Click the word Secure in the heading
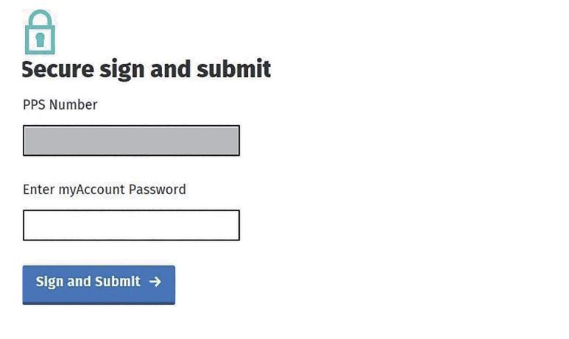Image resolution: width=569 pixels, height=339 pixels. tap(58, 70)
